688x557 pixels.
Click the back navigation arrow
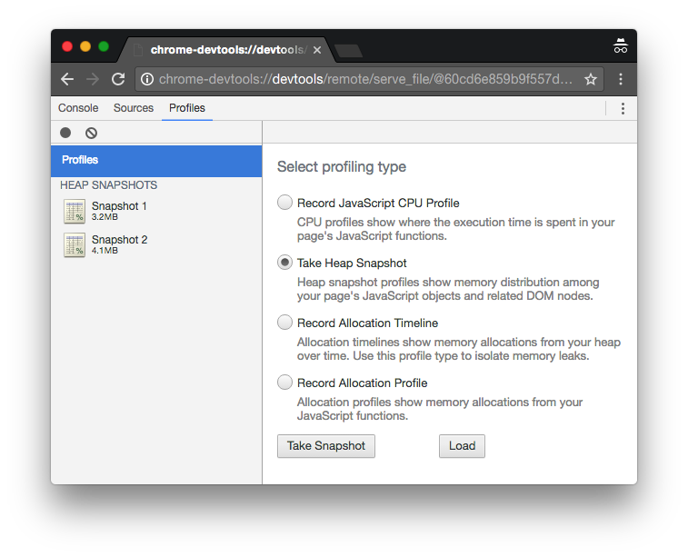[x=67, y=79]
